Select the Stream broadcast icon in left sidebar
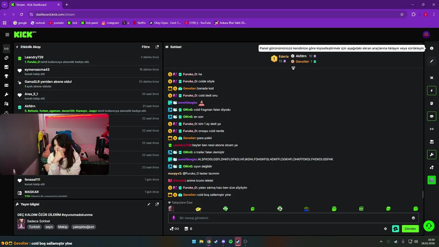439x247 pixels. point(6,48)
